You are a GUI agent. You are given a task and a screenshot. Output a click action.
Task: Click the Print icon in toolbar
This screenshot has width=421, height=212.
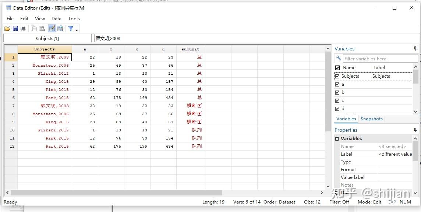pyautogui.click(x=24, y=28)
